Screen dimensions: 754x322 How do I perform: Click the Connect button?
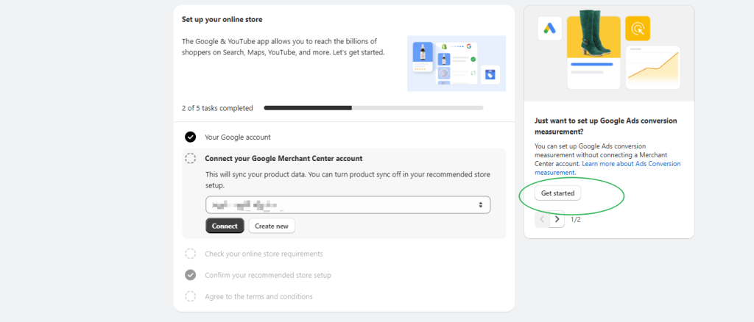click(225, 226)
